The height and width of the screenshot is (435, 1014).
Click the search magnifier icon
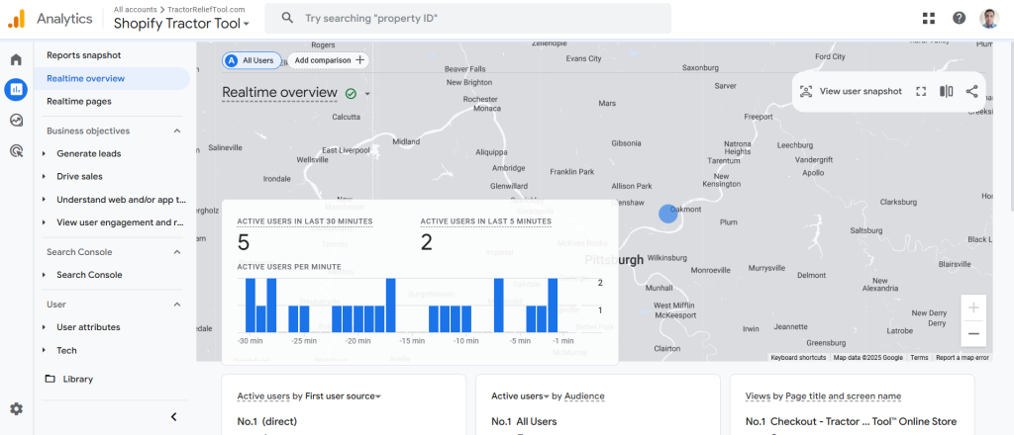[288, 18]
